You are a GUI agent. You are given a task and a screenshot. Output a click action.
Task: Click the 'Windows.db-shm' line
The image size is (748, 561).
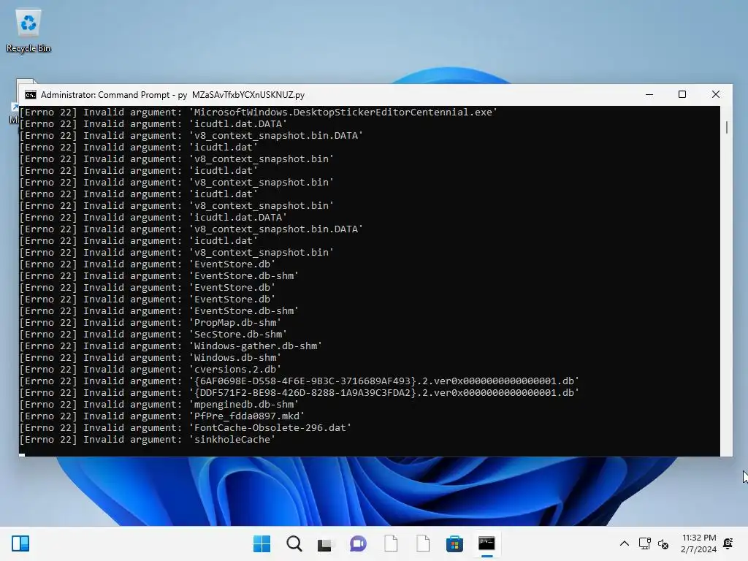tap(150, 358)
